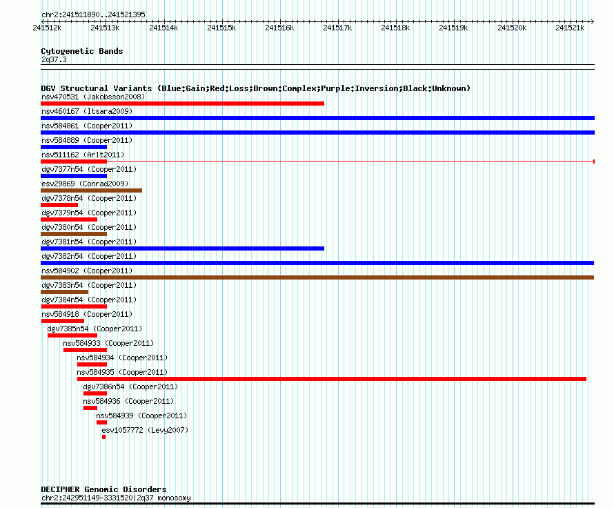This screenshot has width=614, height=508.
Task: Select dgv7382n54 (Cooper2011) label
Action: [x=89, y=256]
